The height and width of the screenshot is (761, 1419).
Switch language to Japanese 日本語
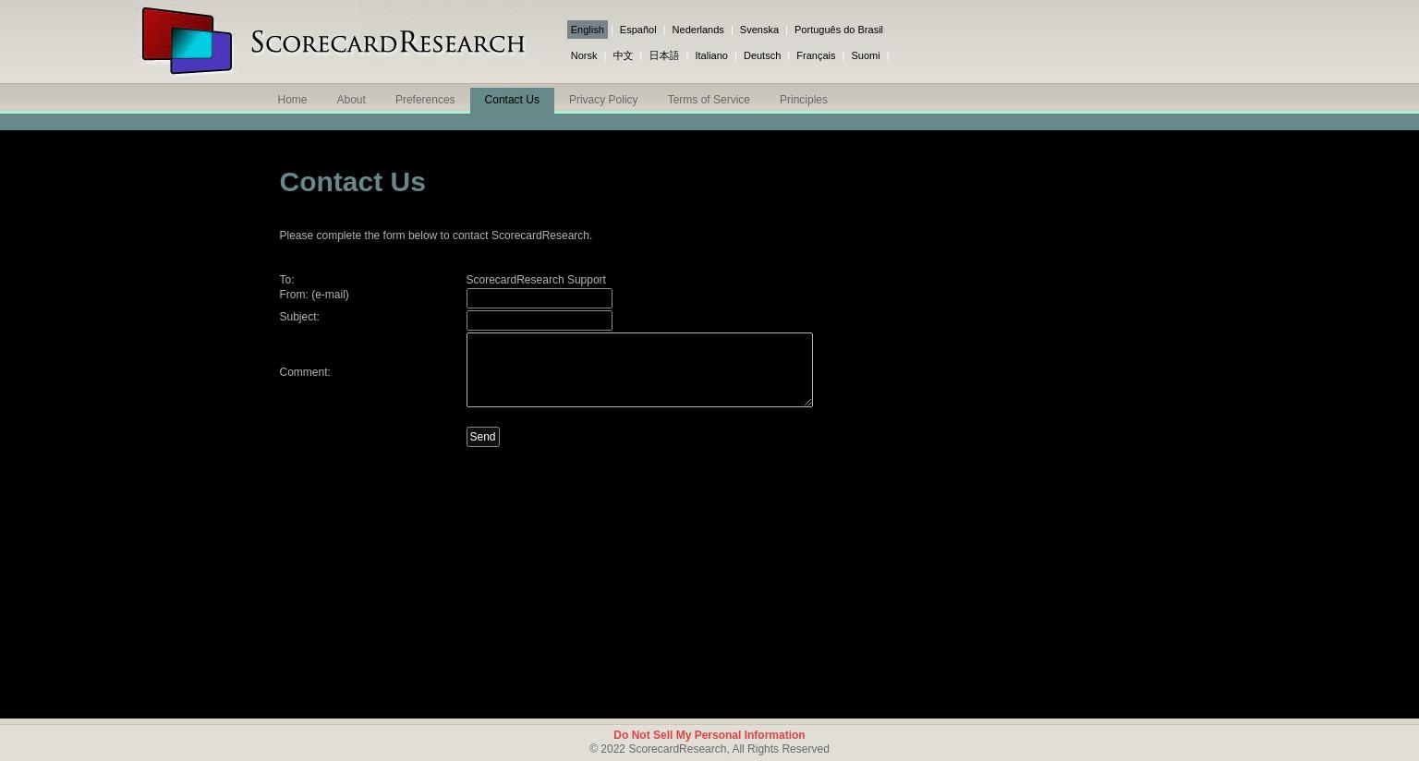[x=663, y=55]
